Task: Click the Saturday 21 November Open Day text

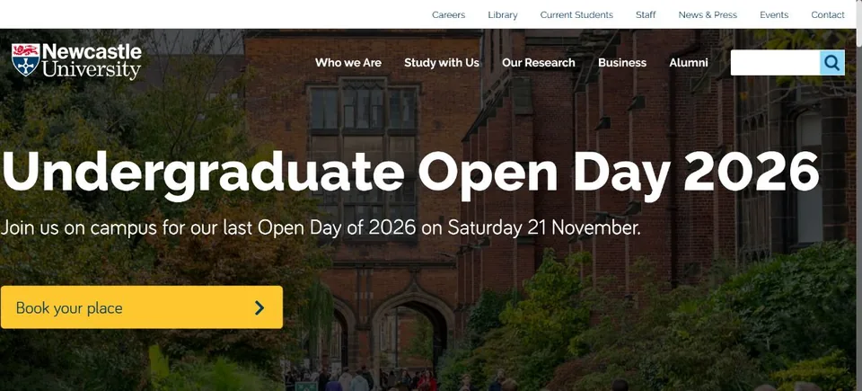Action: pyautogui.click(x=321, y=227)
